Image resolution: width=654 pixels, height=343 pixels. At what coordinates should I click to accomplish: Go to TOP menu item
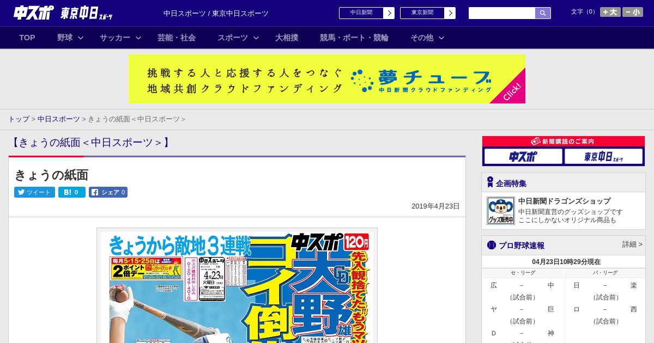coord(27,38)
